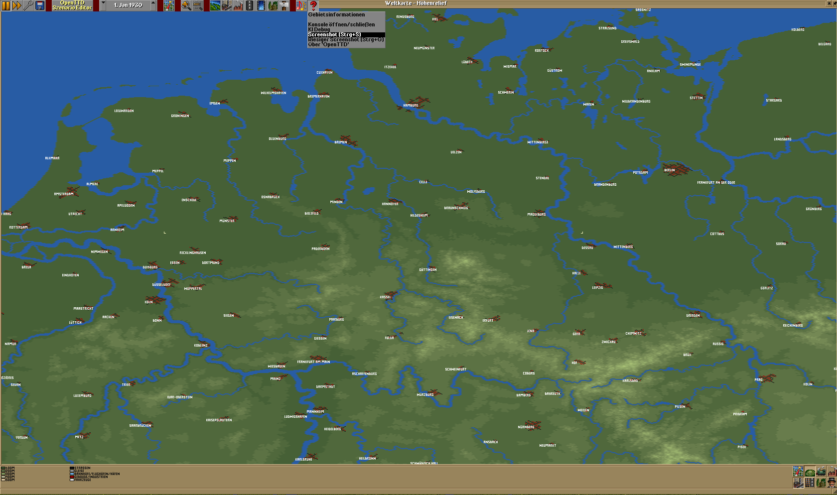837x495 pixels.
Task: Click the industry factory icon in toolbar
Action: pos(238,5)
